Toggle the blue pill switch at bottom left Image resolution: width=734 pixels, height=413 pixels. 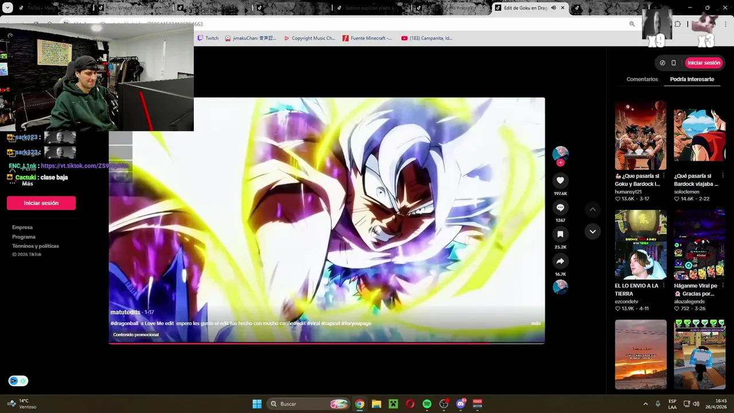[x=18, y=381]
